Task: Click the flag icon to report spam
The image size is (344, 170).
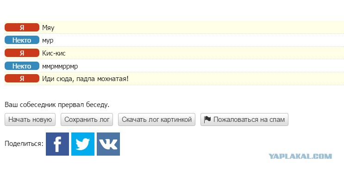Action: [x=207, y=120]
